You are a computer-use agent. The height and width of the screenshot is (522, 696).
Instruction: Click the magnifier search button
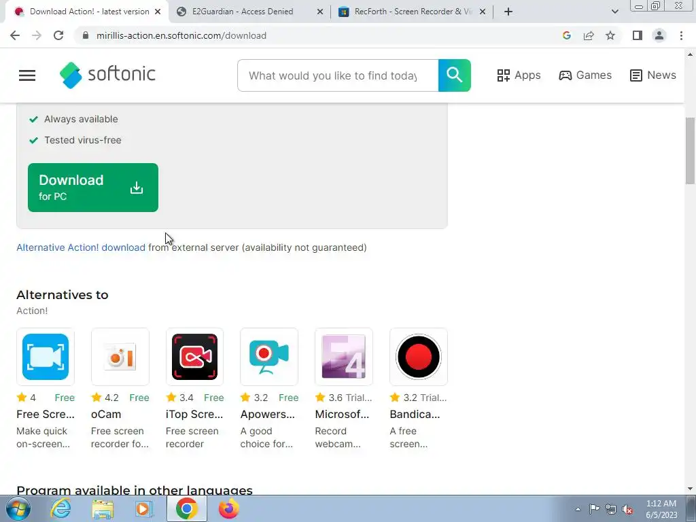454,75
